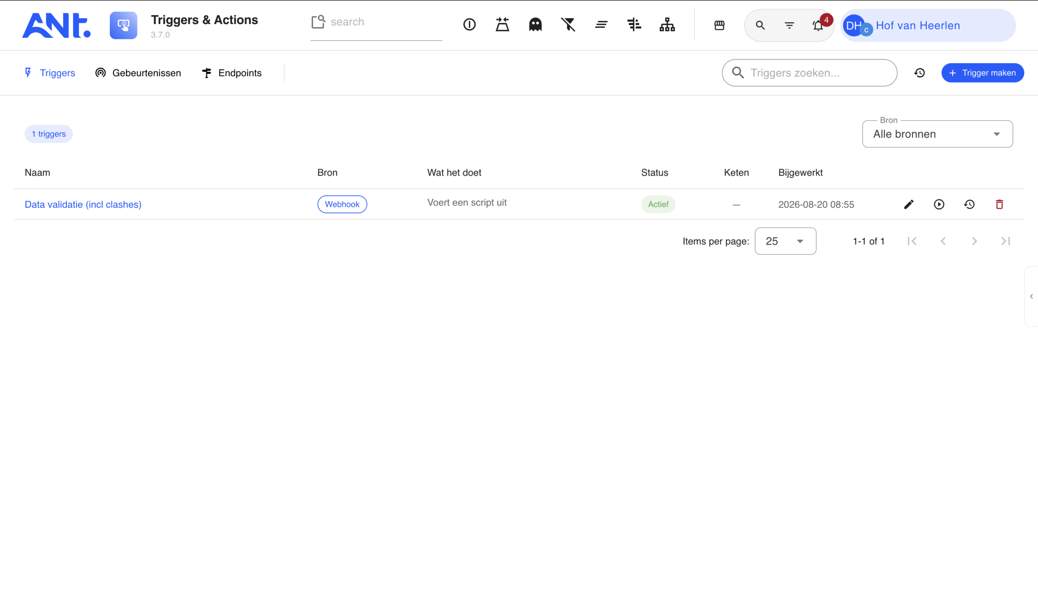Viewport: 1038px width, 592px height.
Task: Click the Trigger maken button
Action: point(982,73)
